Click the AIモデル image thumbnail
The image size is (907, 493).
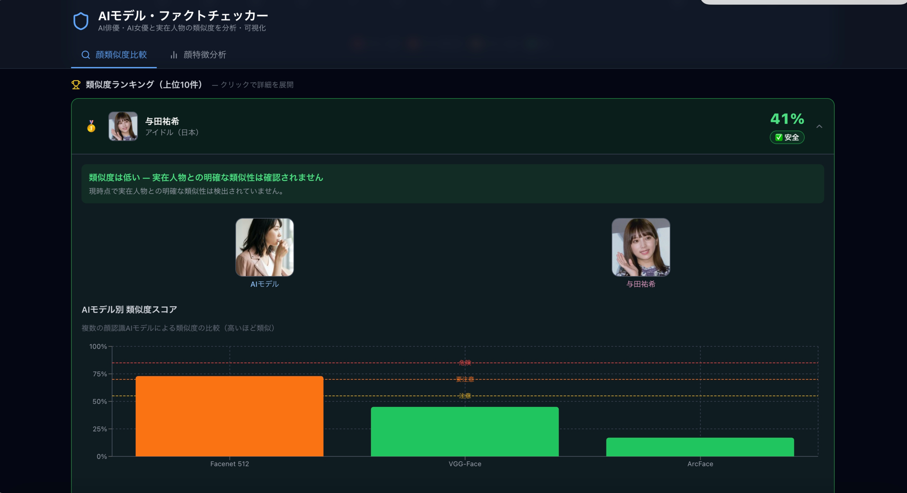pos(264,247)
